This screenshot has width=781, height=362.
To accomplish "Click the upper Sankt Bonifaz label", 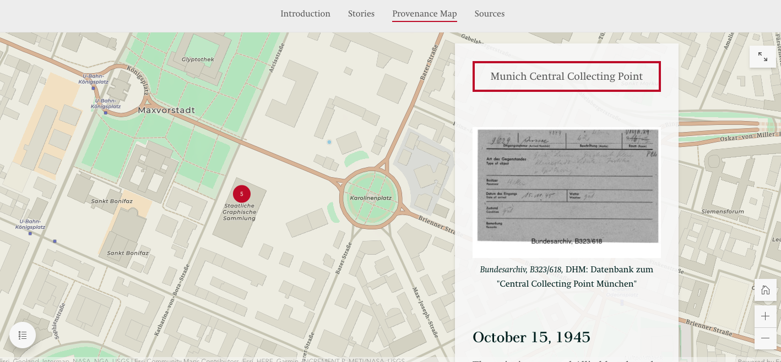I will click(112, 201).
